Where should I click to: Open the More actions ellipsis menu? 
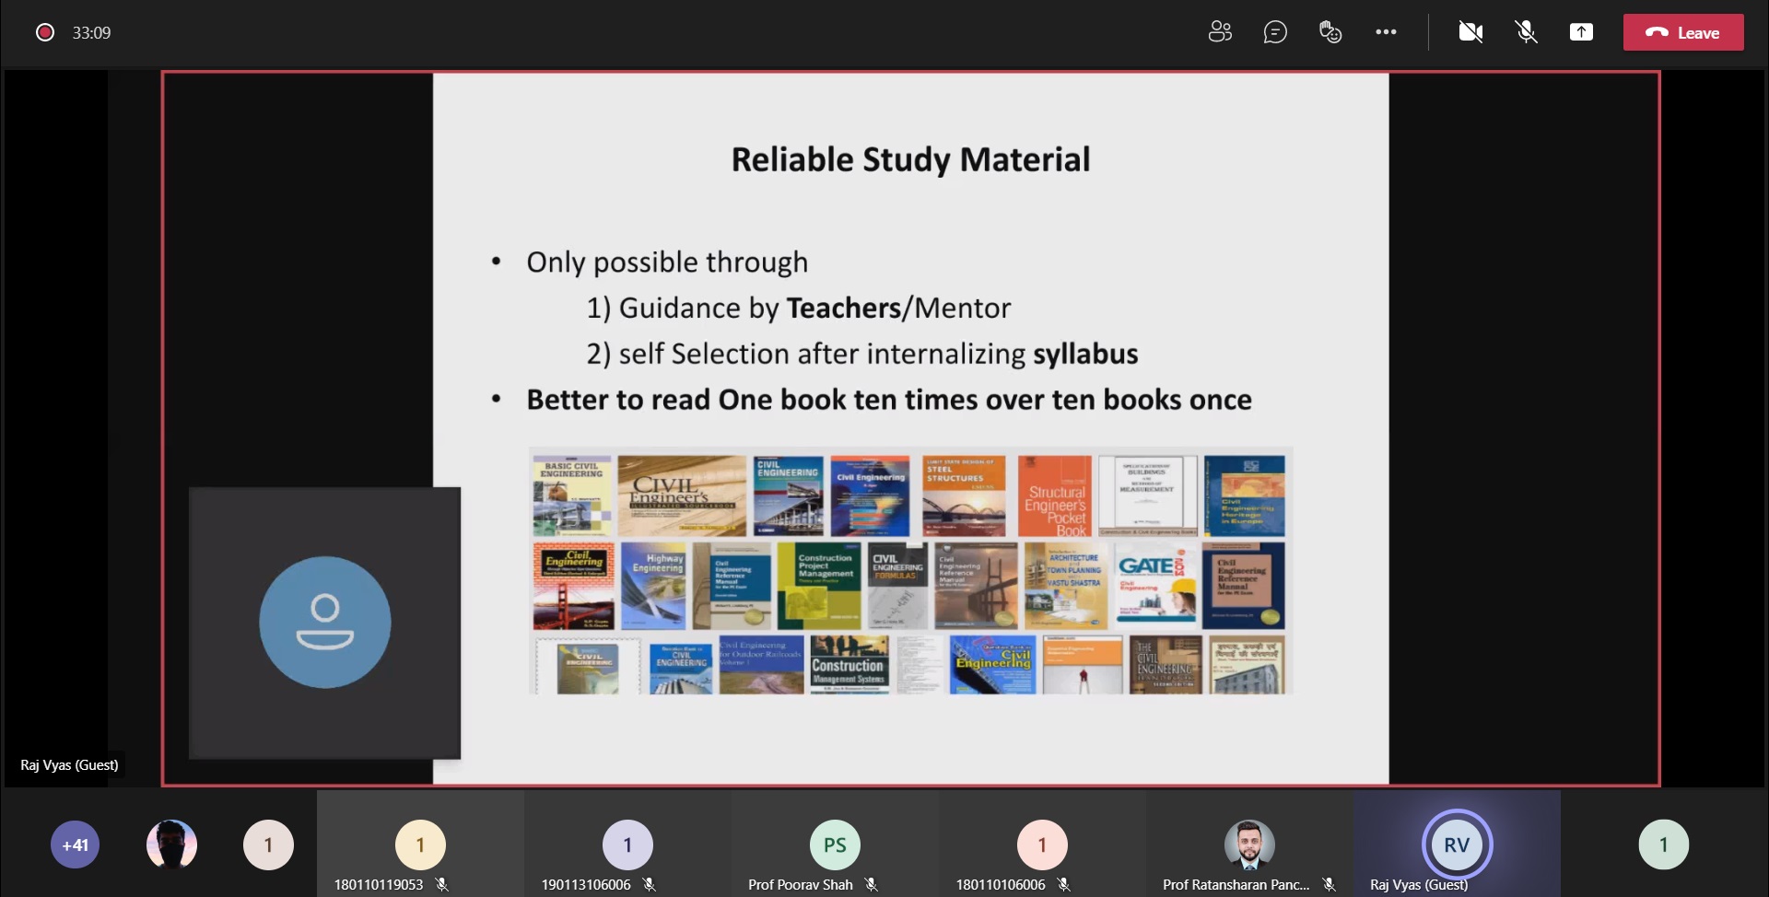pos(1386,32)
